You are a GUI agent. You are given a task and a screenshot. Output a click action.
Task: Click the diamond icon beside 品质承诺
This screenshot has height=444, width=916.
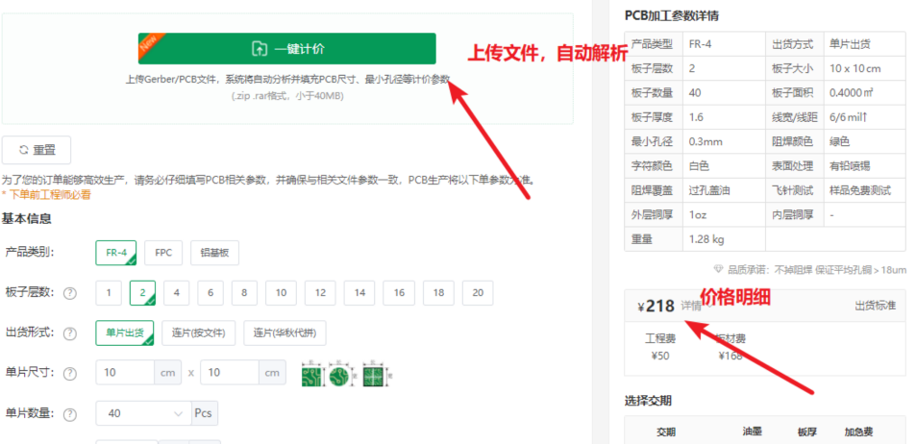click(718, 269)
